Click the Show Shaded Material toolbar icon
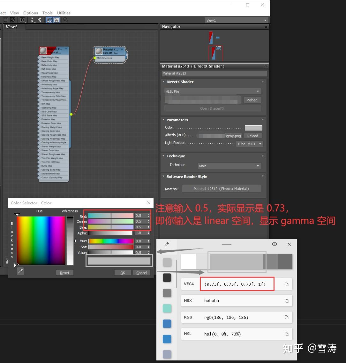 point(5,20)
